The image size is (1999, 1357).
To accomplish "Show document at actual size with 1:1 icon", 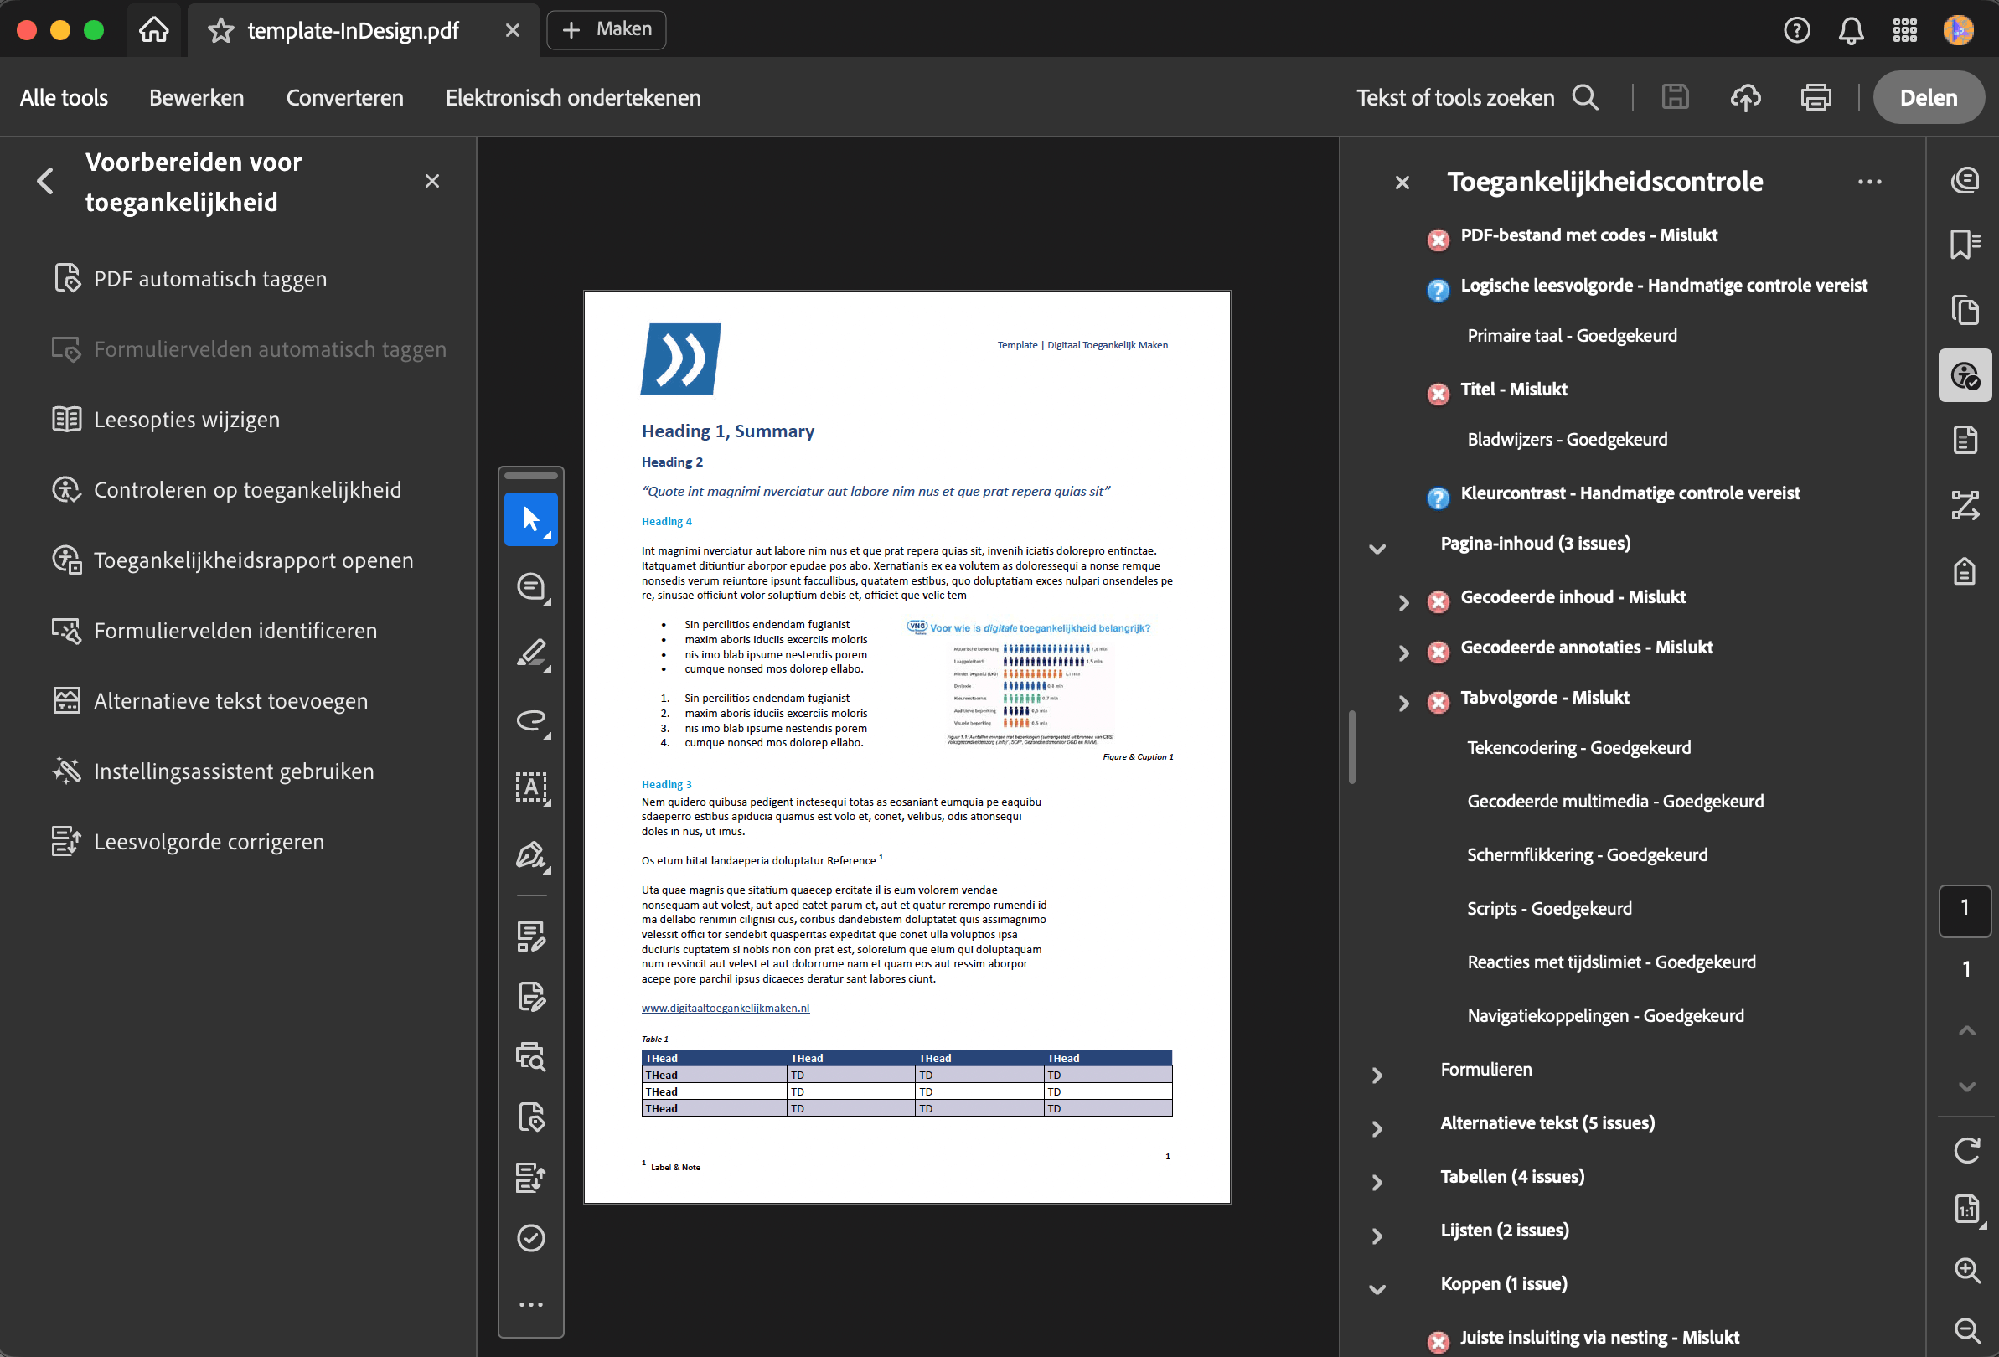I will click(1968, 1210).
